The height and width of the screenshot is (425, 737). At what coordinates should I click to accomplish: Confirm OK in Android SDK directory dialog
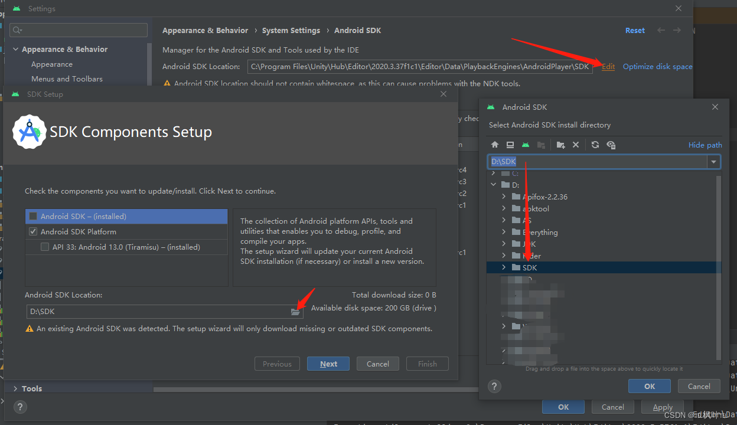[x=650, y=386]
